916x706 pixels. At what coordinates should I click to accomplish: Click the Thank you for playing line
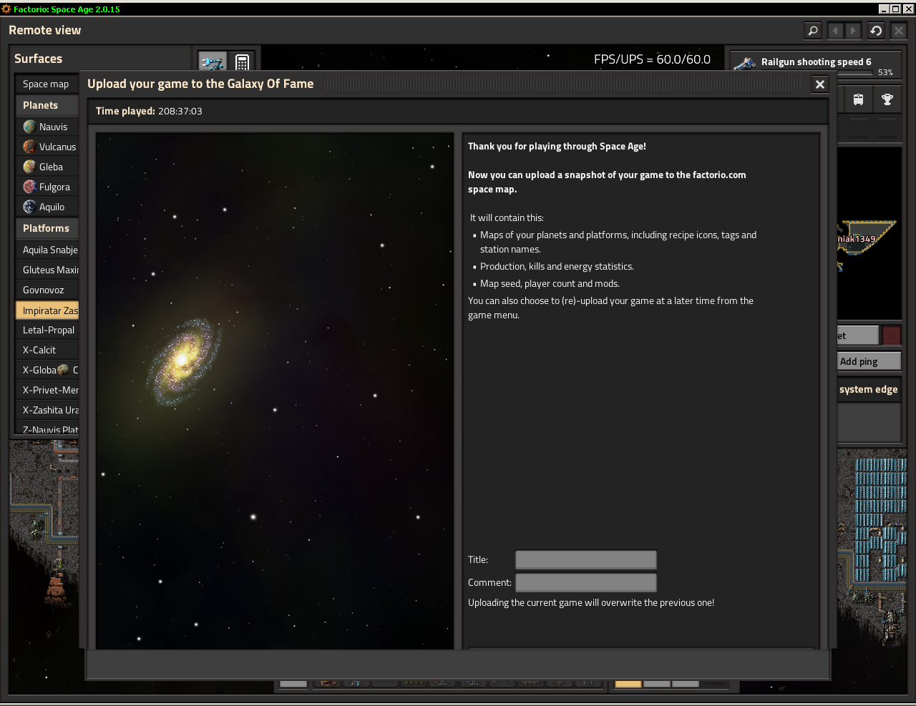click(x=557, y=146)
